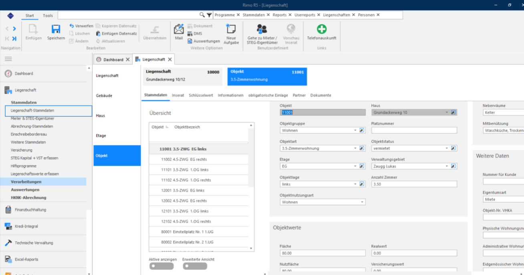
Task: Select row 80001 Einstellplatz Nr. 1
Action: [x=199, y=232]
